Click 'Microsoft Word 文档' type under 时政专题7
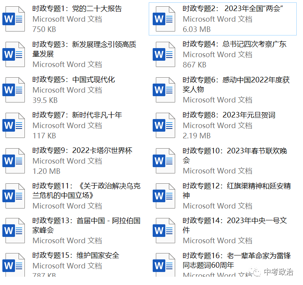Image resolution: width=303 pixels, height=285 pixels. click(x=67, y=126)
